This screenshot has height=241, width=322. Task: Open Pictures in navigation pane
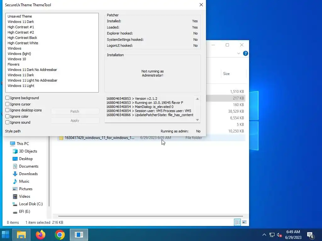tap(26, 189)
